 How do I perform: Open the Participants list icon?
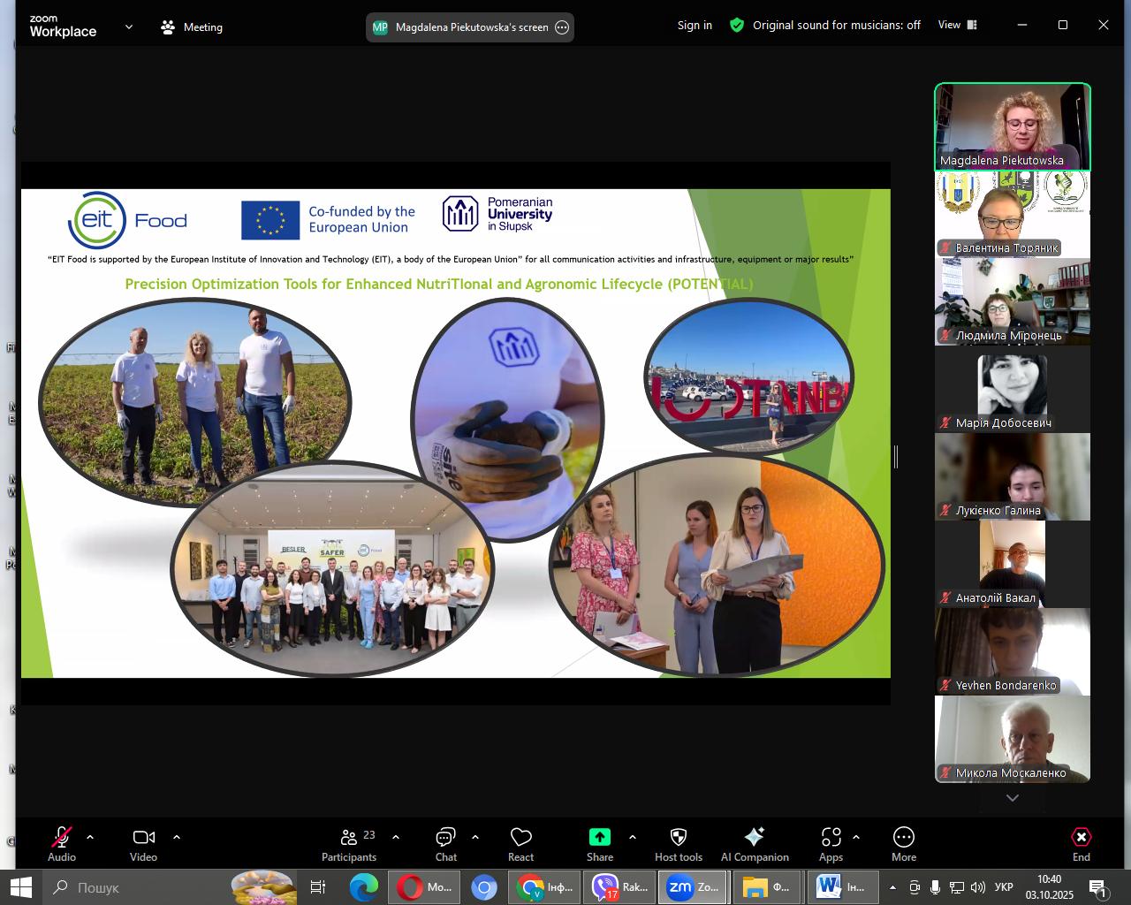(x=349, y=838)
